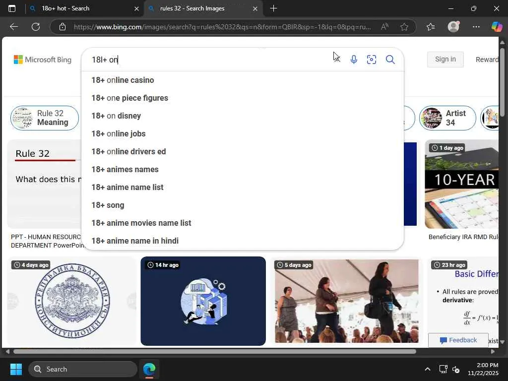Open the browser profile avatar

point(453,27)
